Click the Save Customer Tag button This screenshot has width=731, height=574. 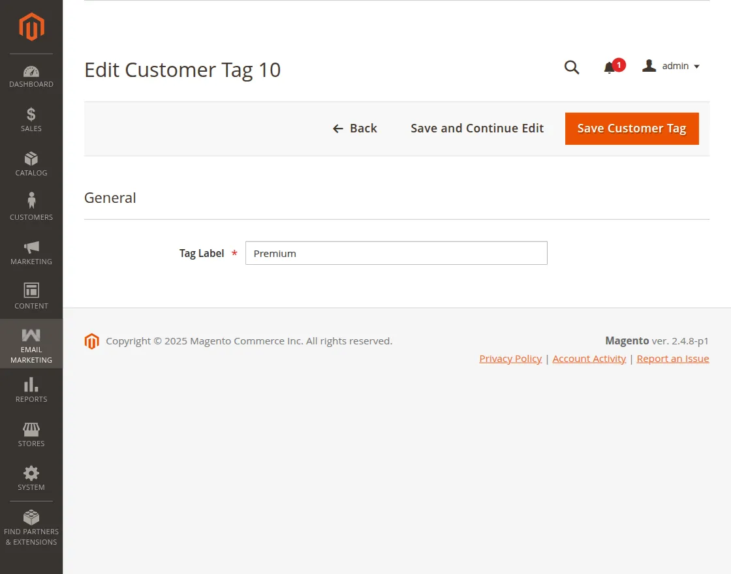(x=631, y=128)
